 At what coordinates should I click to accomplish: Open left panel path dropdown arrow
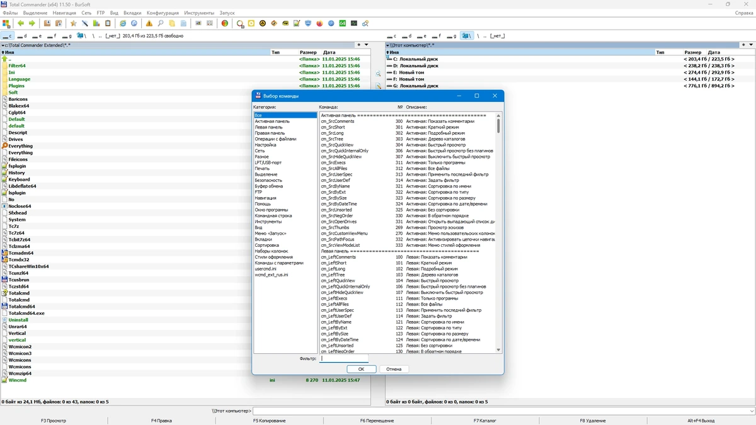(x=3, y=45)
